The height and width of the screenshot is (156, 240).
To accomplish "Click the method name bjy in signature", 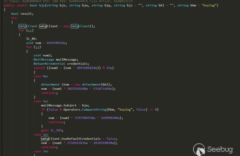I will pos(42,5).
